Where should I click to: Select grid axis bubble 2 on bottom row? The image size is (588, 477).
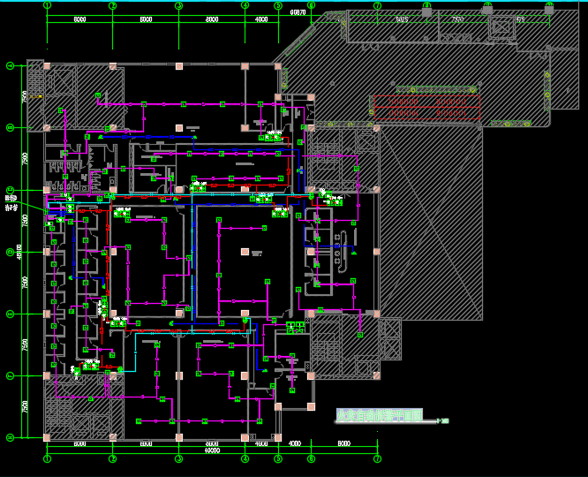(112, 459)
